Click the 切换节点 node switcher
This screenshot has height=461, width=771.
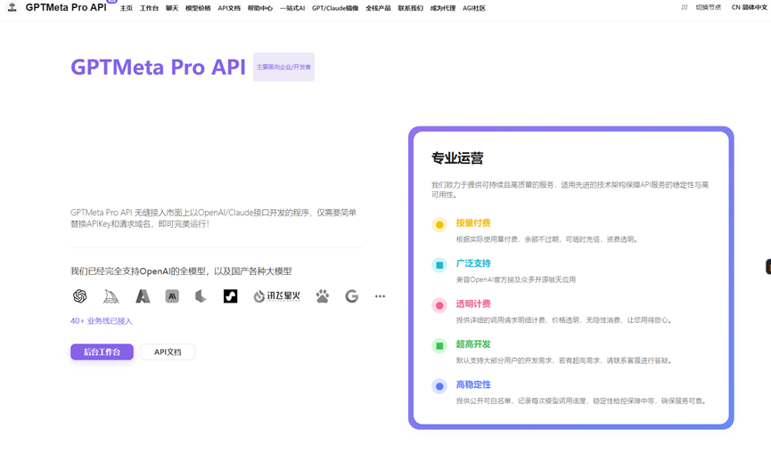pyautogui.click(x=708, y=7)
